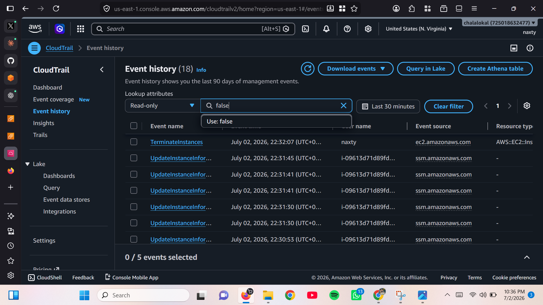Open Dashboard in CloudTrail navigation
543x305 pixels.
(48, 88)
